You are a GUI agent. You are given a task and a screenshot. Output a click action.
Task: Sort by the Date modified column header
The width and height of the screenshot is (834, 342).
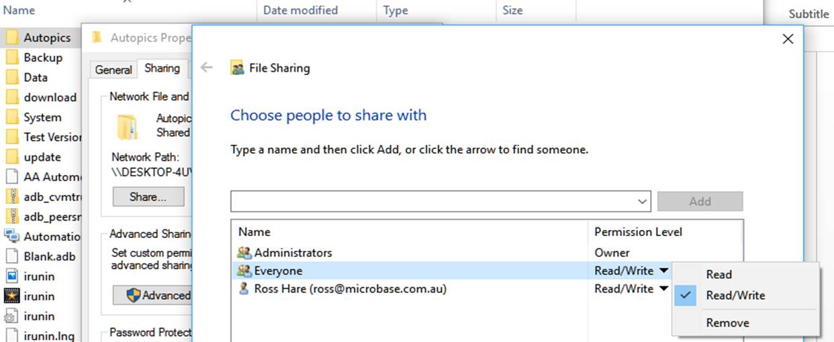(x=300, y=10)
